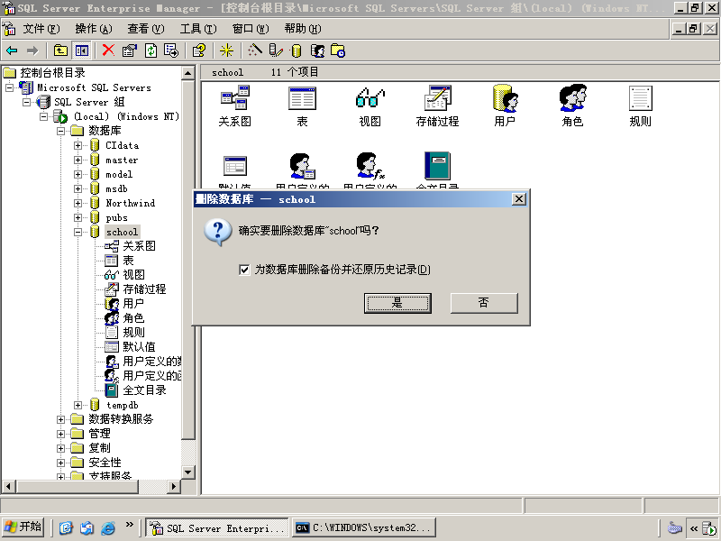
Task: Click tree vertical scrollbar down arrow
Action: click(188, 472)
